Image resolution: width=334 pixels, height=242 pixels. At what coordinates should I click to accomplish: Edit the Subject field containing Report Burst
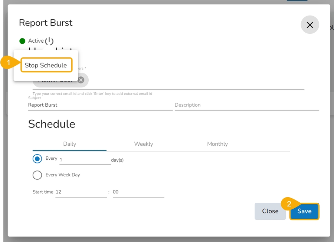(x=99, y=105)
